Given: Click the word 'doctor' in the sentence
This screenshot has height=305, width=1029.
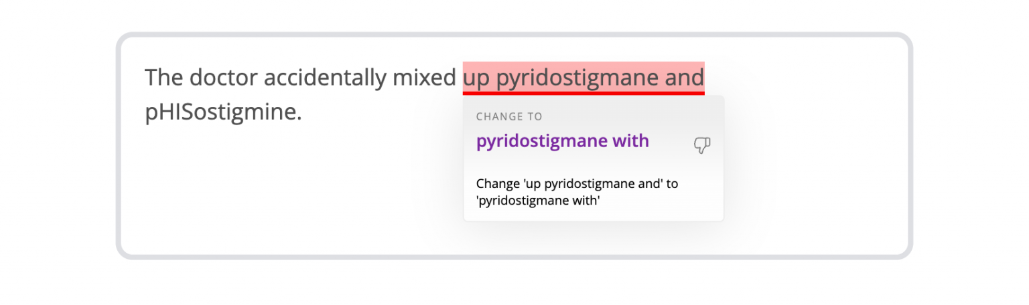Looking at the screenshot, I should (224, 78).
